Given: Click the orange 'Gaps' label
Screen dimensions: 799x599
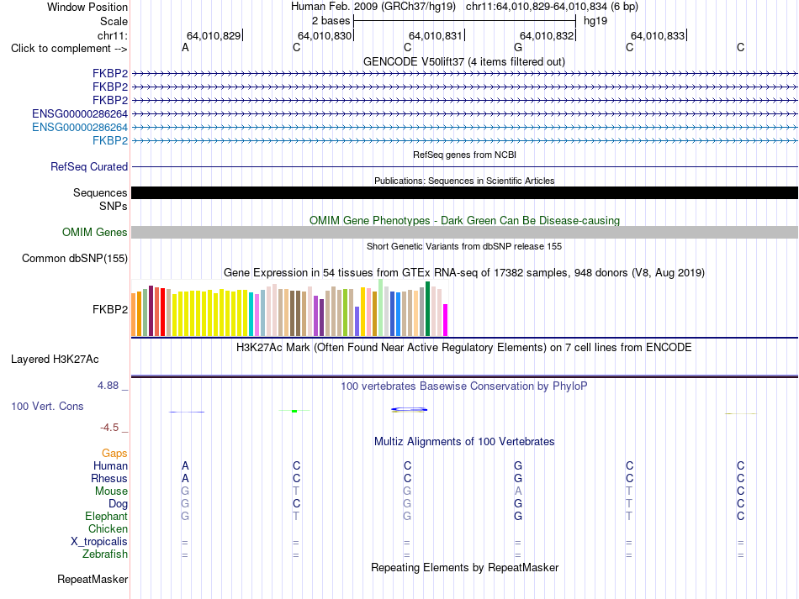Looking at the screenshot, I should [x=114, y=453].
